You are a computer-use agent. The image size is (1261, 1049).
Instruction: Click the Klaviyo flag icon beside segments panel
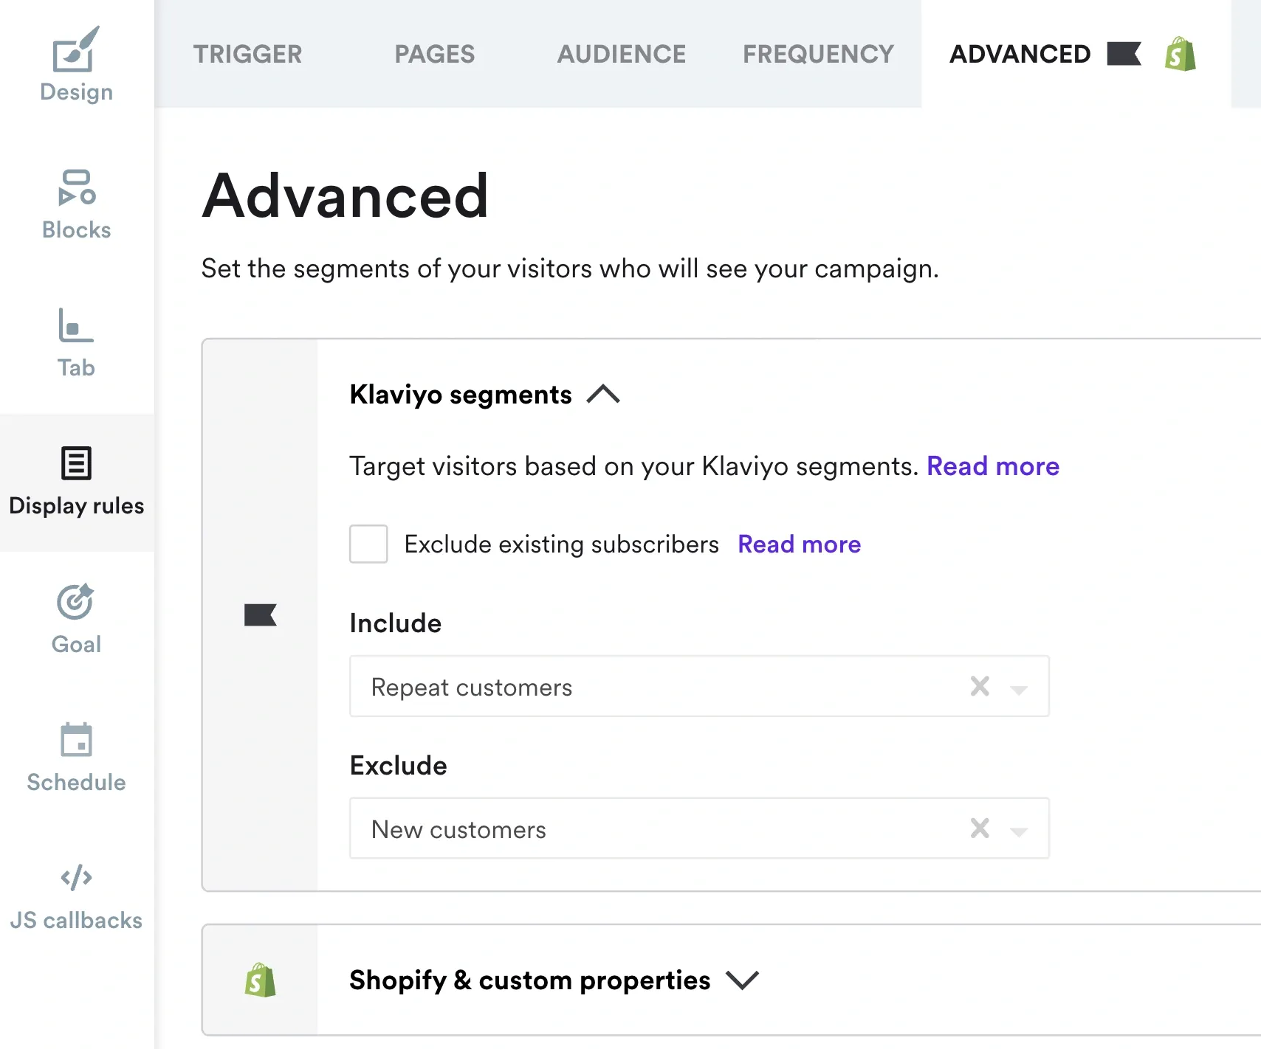(260, 614)
